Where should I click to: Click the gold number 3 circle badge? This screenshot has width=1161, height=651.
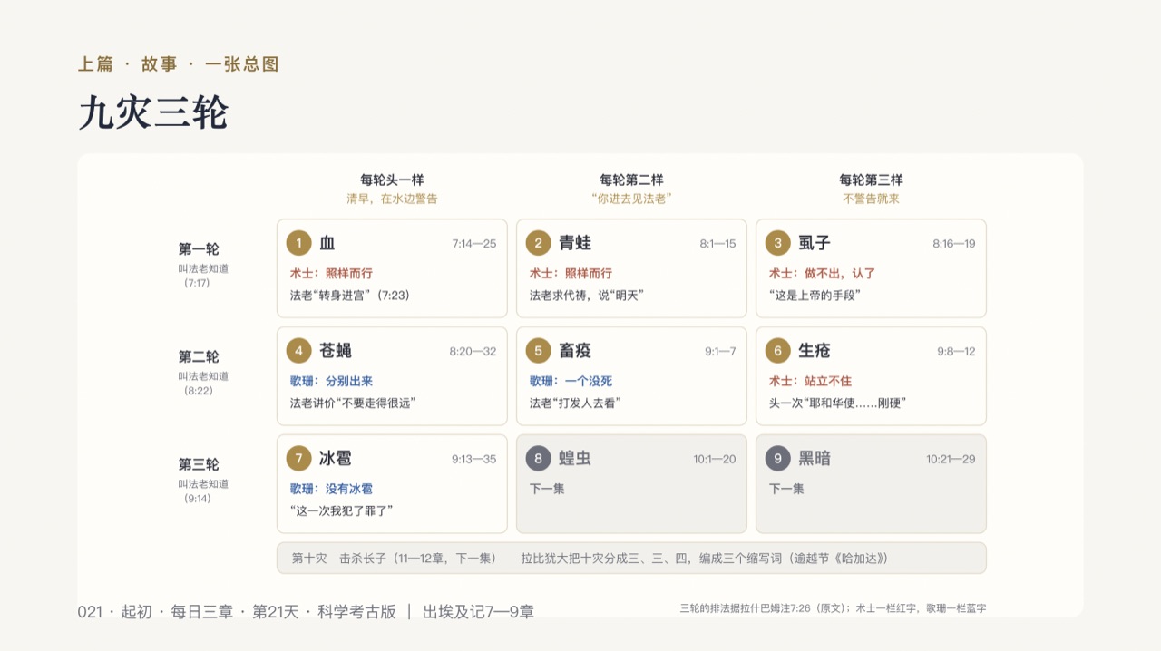point(777,243)
